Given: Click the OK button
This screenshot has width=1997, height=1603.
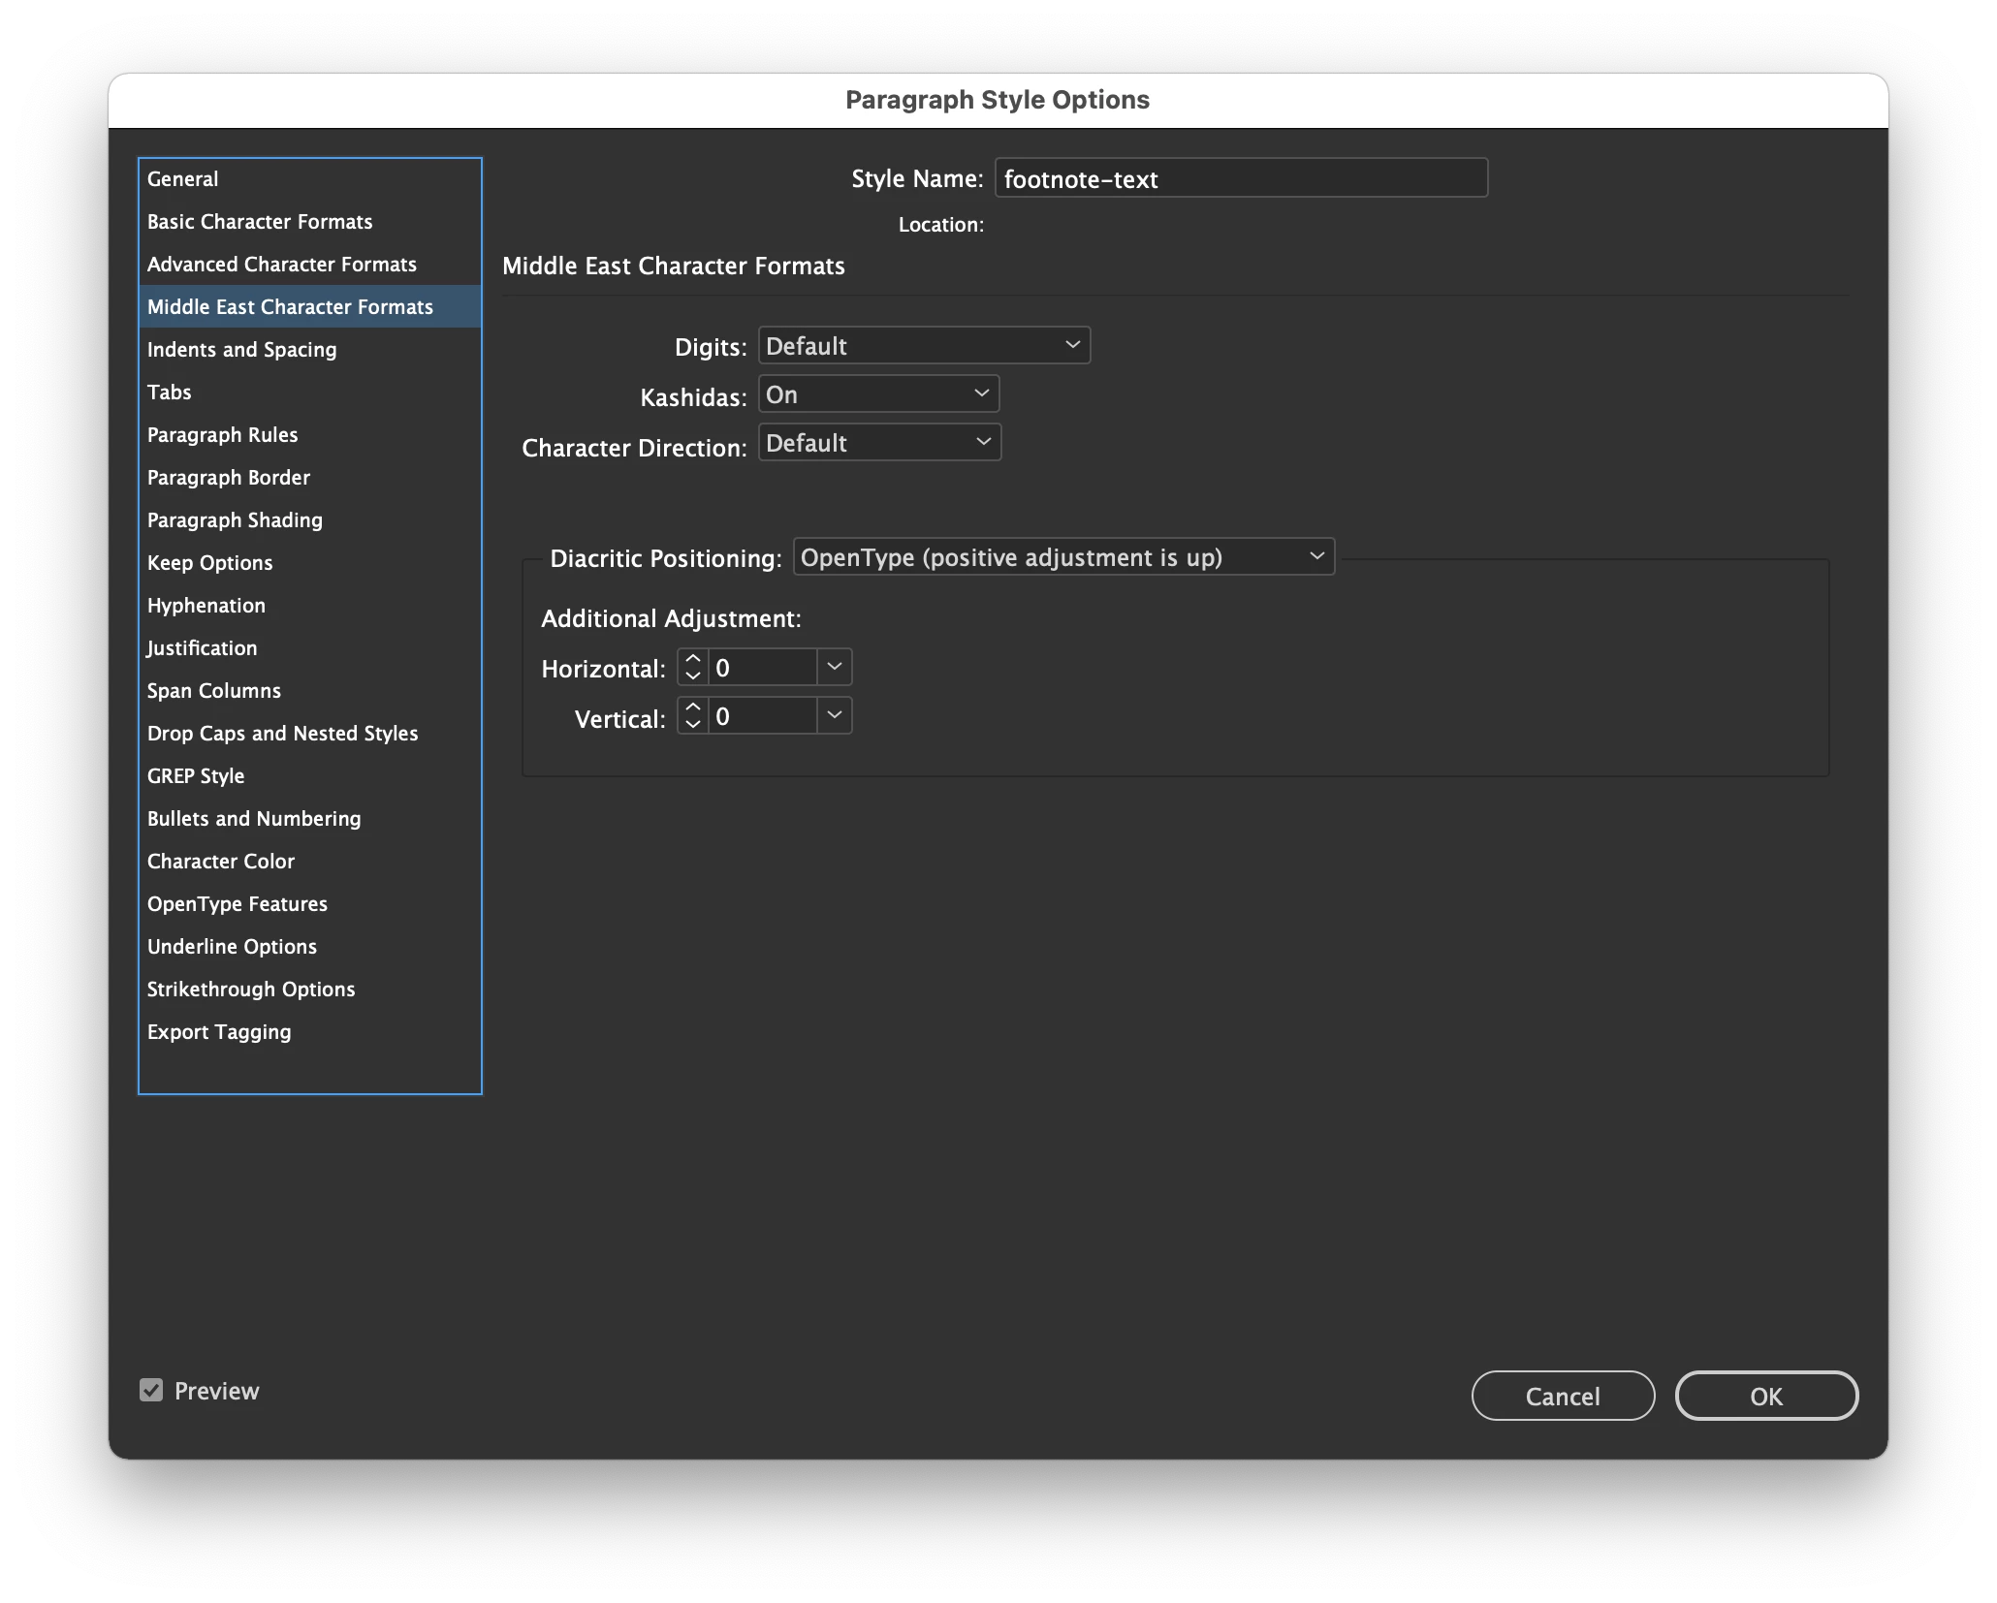Looking at the screenshot, I should click(1765, 1396).
